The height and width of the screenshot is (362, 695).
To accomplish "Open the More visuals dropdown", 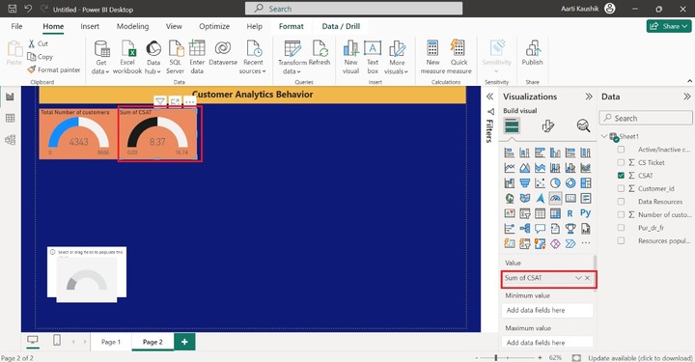I will coord(397,58).
